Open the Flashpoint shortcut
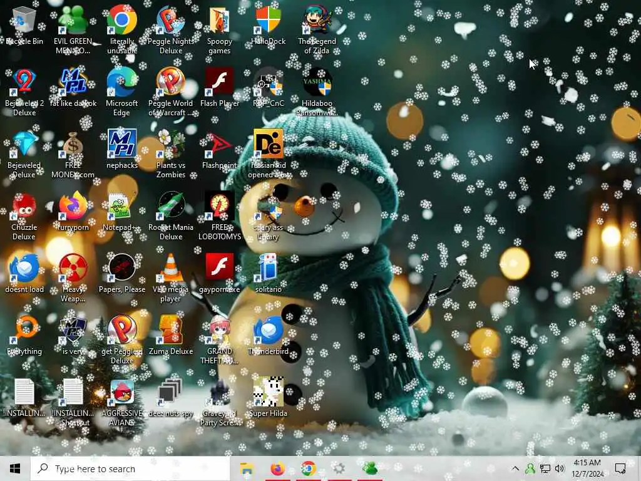641x481 pixels. [x=220, y=149]
